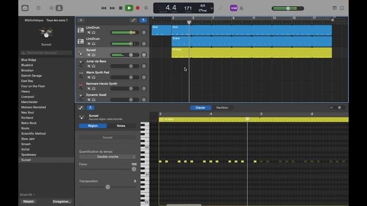The image size is (367, 206).
Task: Start recording with the red Record button
Action: pyautogui.click(x=138, y=8)
